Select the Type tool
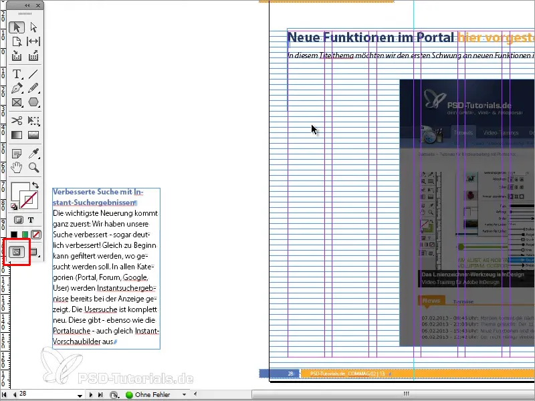The width and height of the screenshot is (535, 401). [17, 74]
